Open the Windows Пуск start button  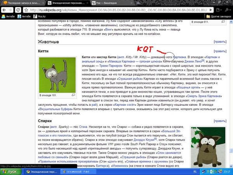pos(10,172)
